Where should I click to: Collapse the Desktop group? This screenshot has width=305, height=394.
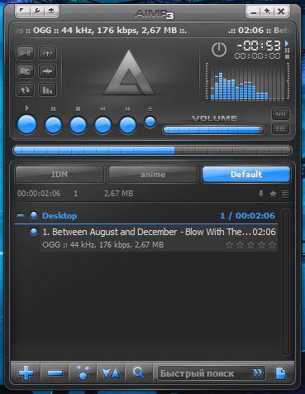tap(21, 215)
